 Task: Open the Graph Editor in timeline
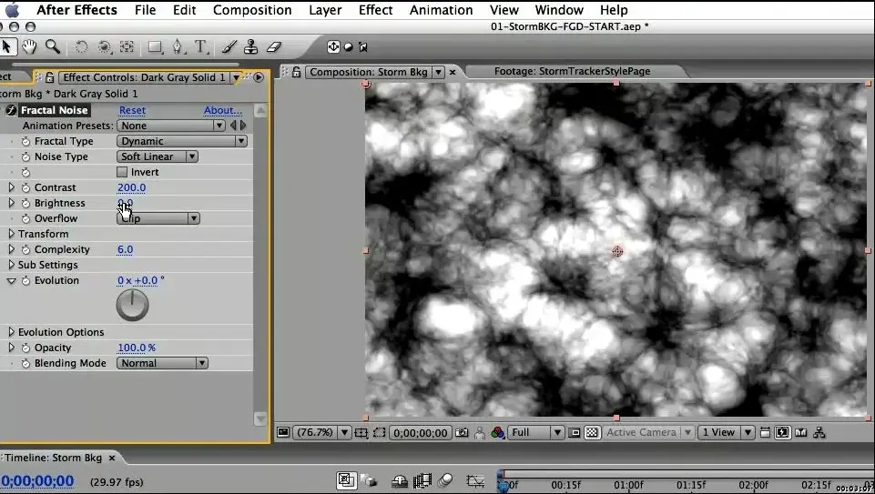pyautogui.click(x=475, y=480)
